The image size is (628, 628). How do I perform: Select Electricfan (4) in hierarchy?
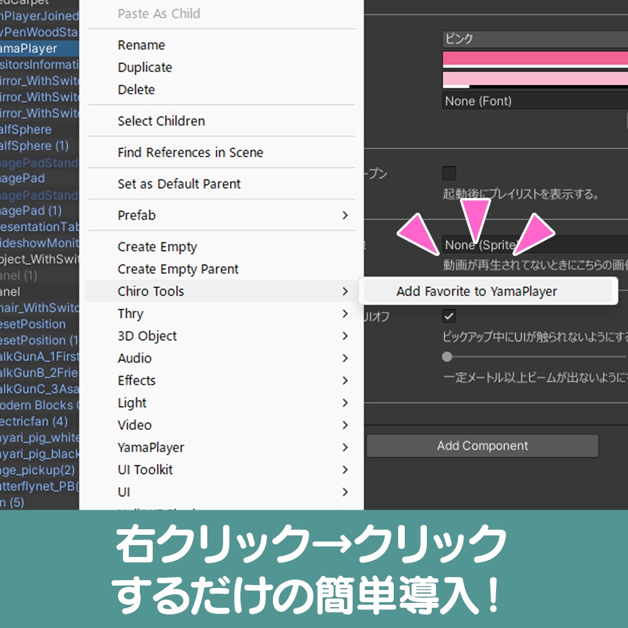pos(39,421)
